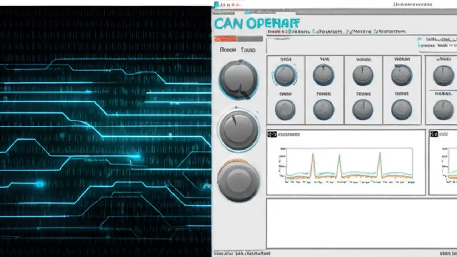This screenshot has width=457, height=257.
Task: Switch to the second tab beside it
Action: click(249, 50)
